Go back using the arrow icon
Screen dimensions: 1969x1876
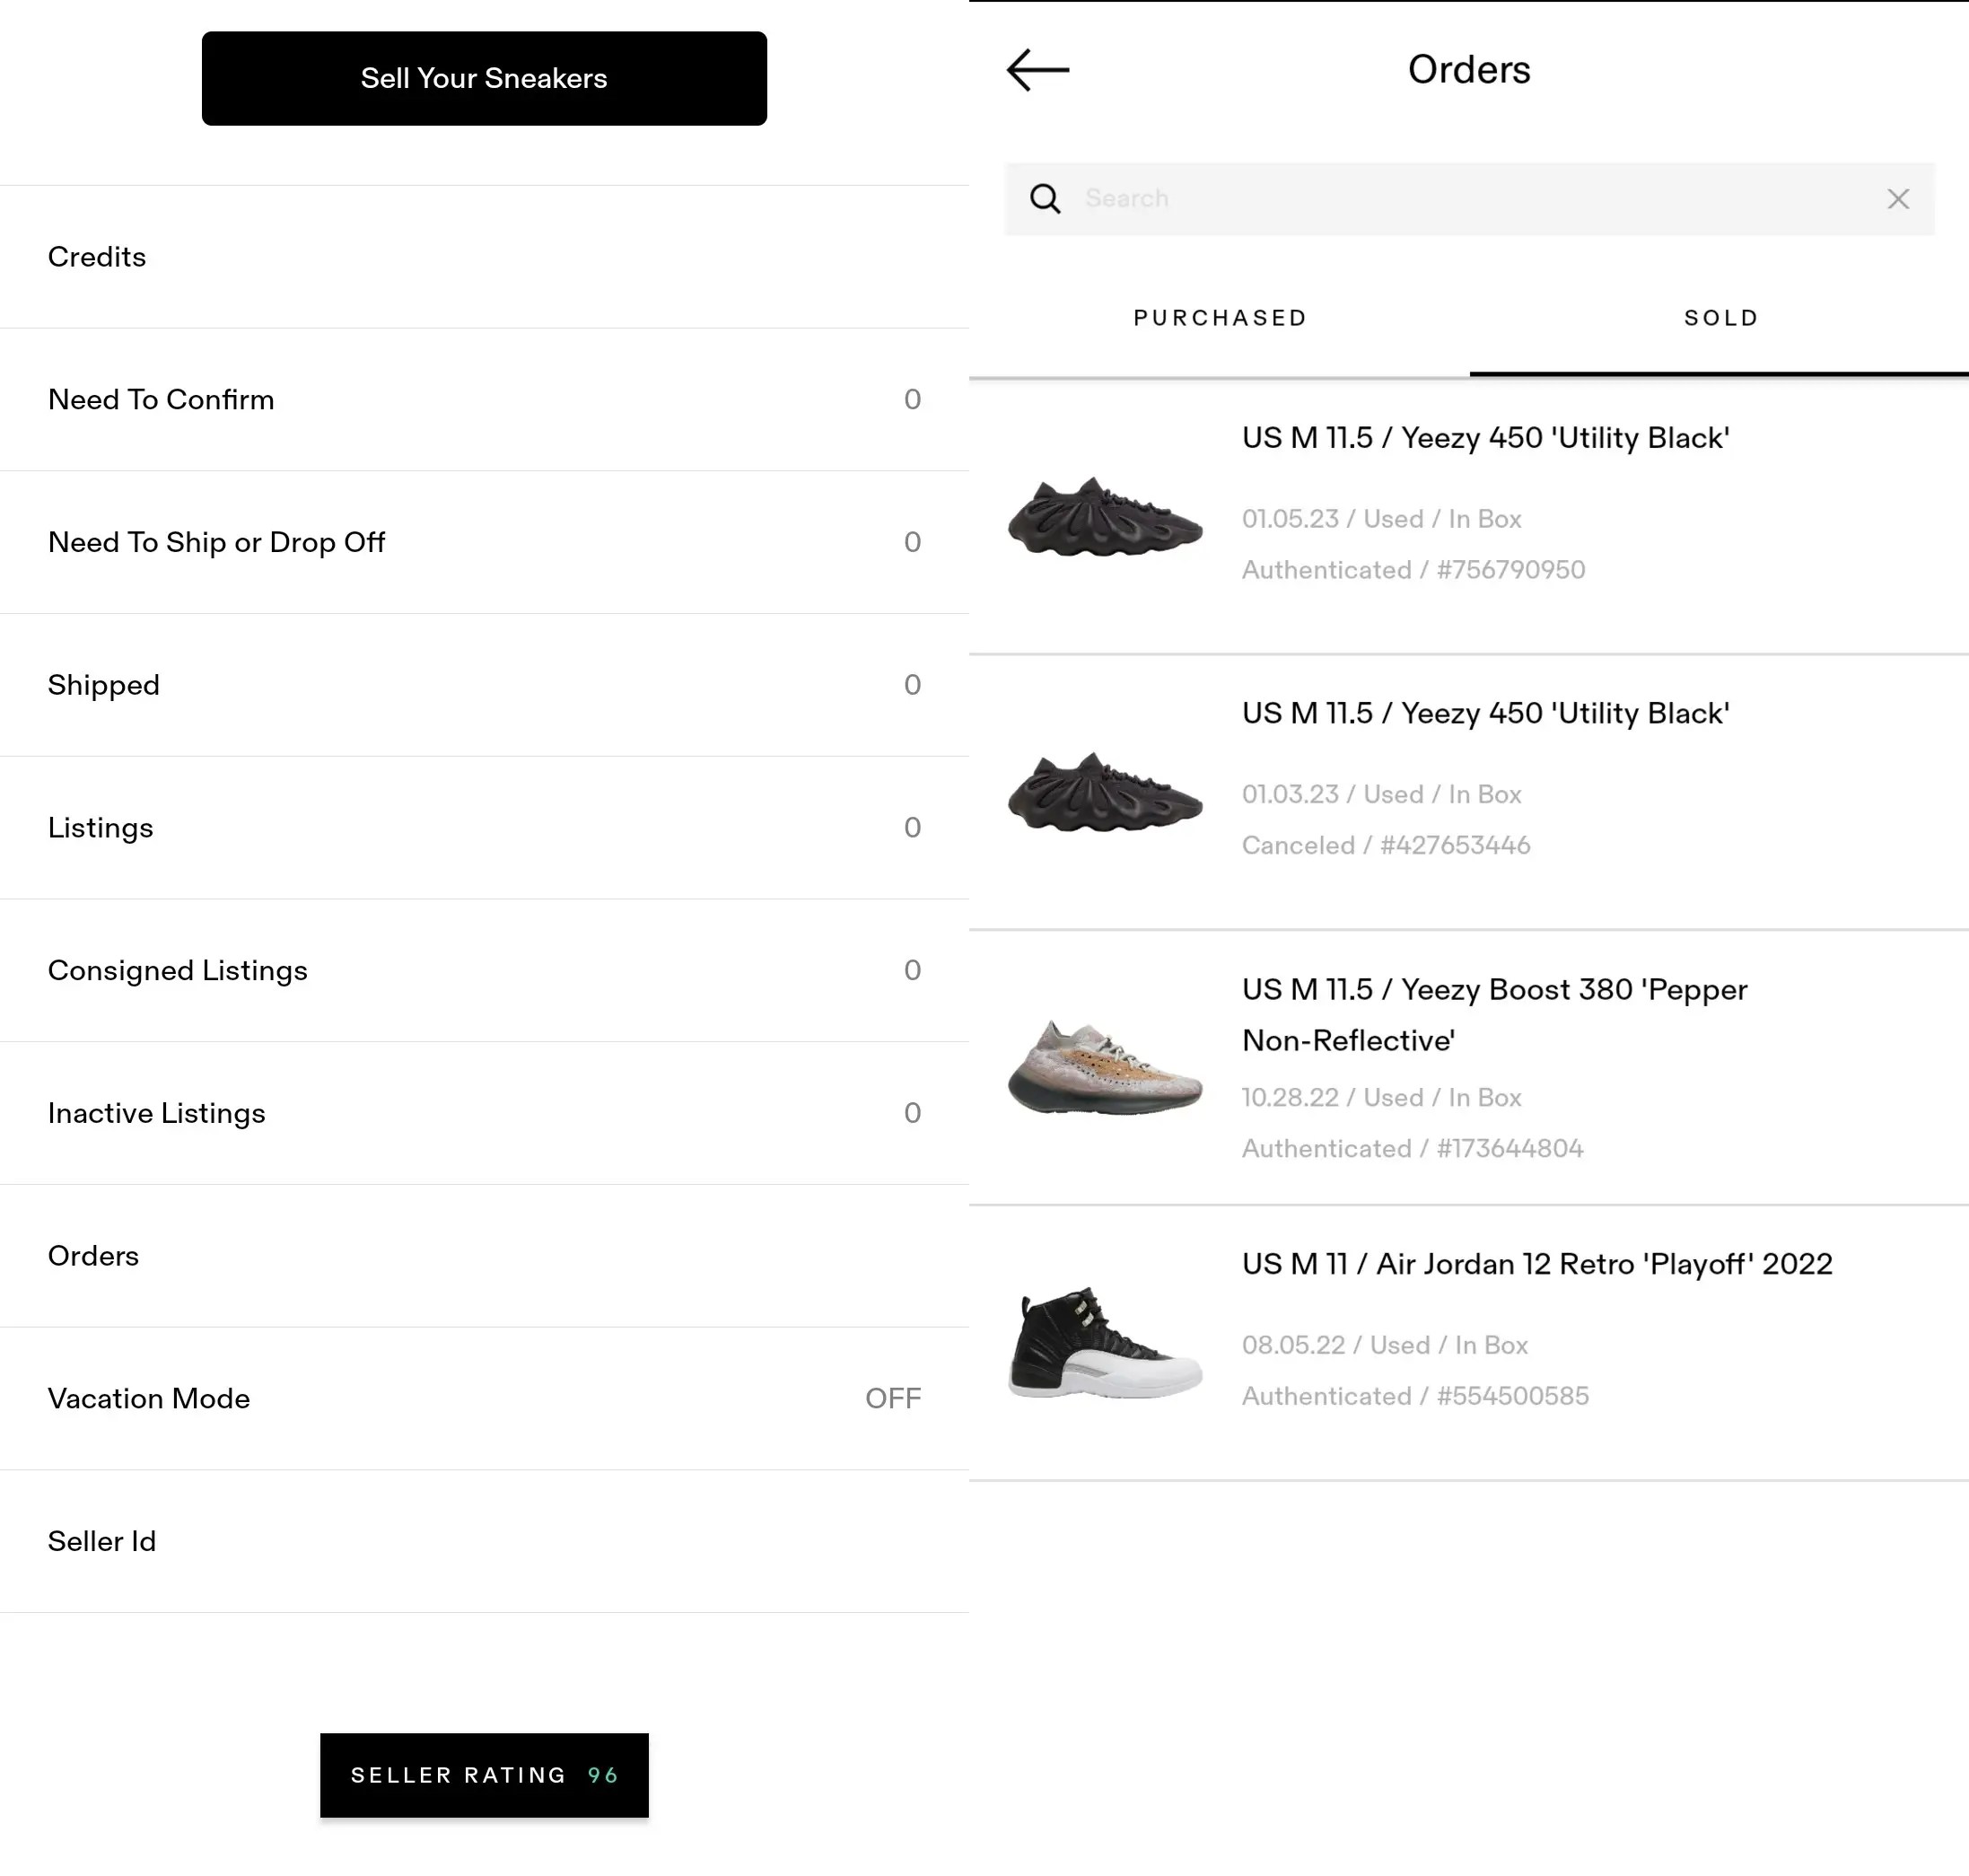pos(1037,70)
